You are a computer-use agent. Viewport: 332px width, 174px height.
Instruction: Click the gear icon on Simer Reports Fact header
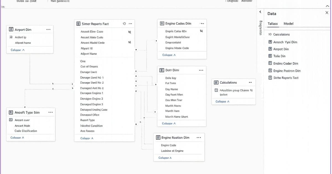tap(125, 24)
